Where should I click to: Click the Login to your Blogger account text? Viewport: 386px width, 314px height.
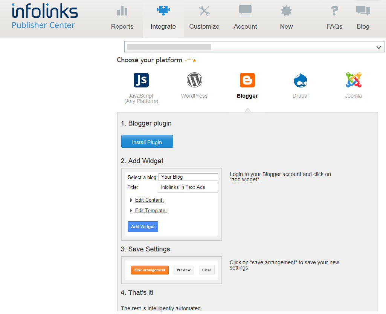[x=280, y=177]
